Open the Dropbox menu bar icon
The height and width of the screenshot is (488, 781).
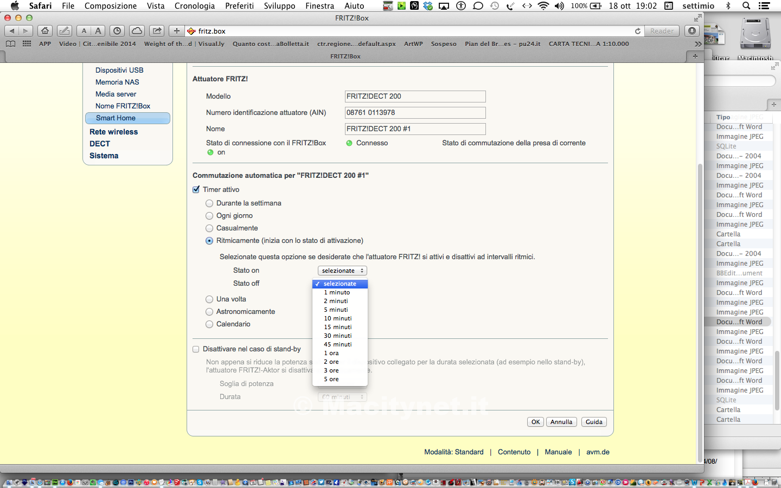tap(428, 6)
